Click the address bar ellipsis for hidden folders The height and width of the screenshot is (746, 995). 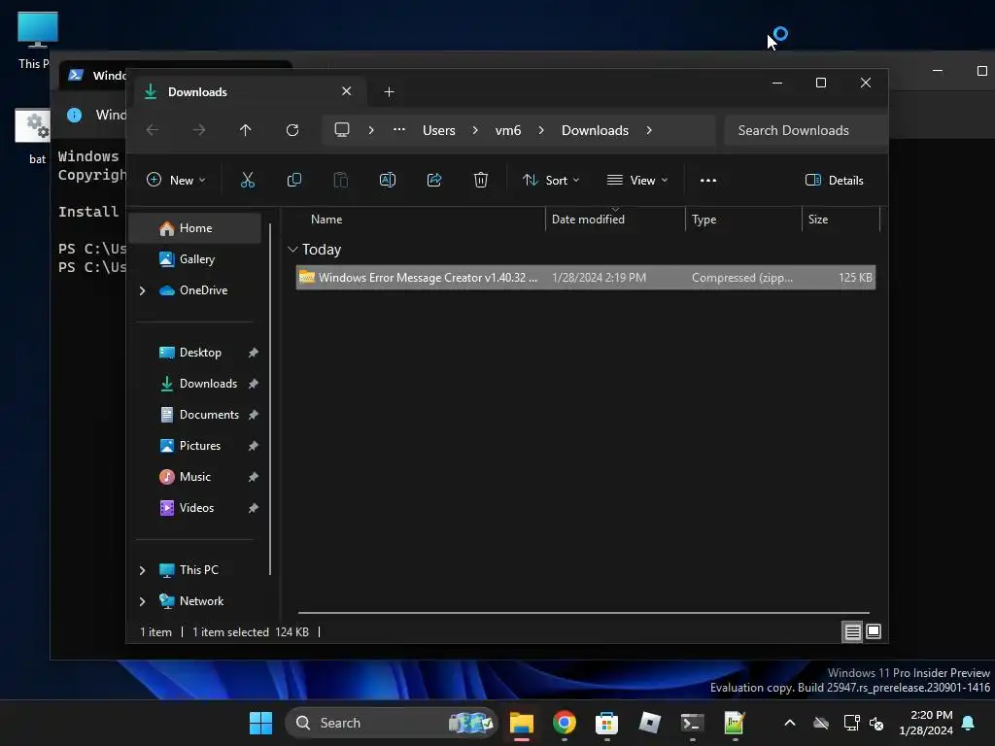(399, 129)
